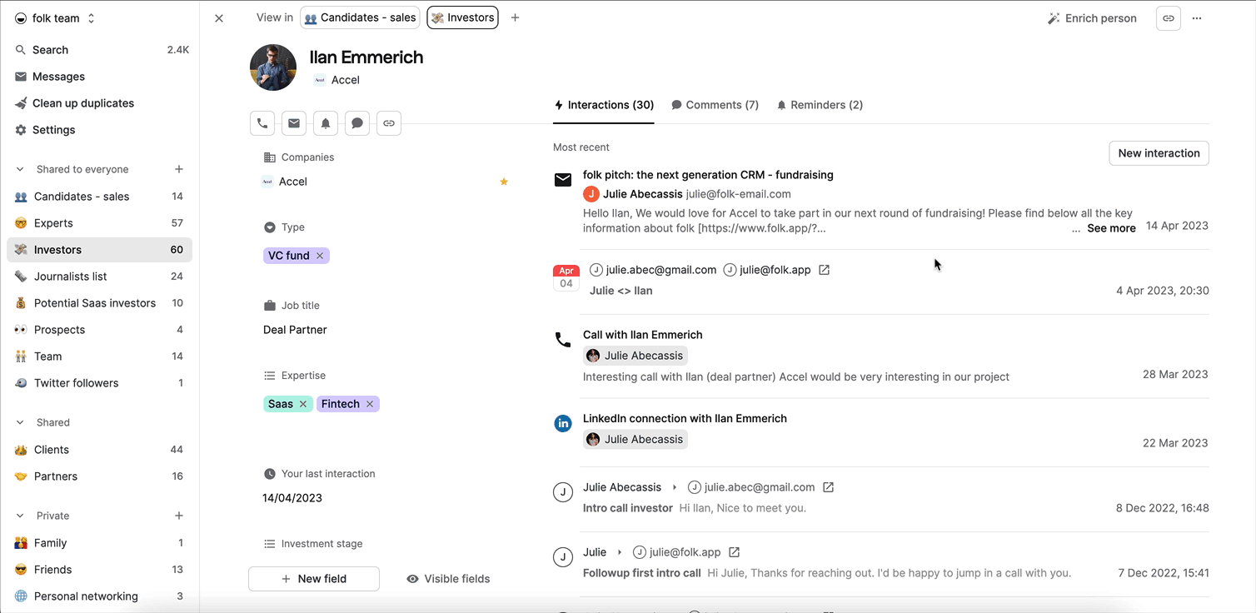Screen dimensions: 1256x613
Task: Open the three-dots more options menu
Action: tap(1197, 18)
